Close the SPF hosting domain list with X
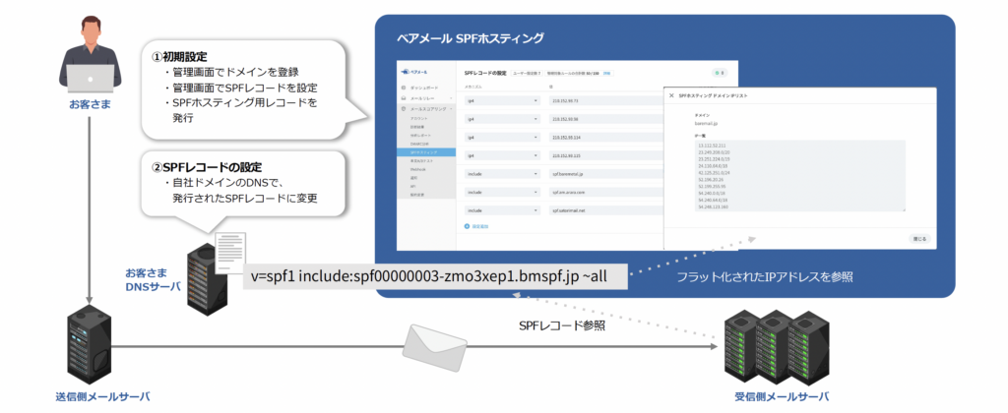Screen dimensions: 1008x413 click(671, 96)
